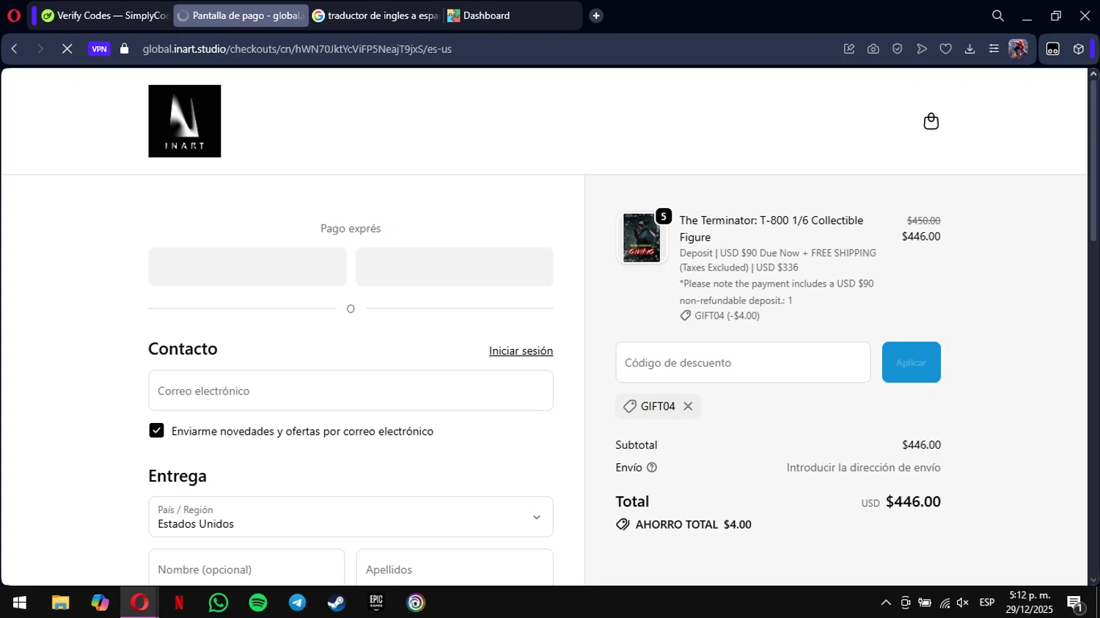Click the Aplicar discount button
This screenshot has height=618, width=1100.
(912, 362)
